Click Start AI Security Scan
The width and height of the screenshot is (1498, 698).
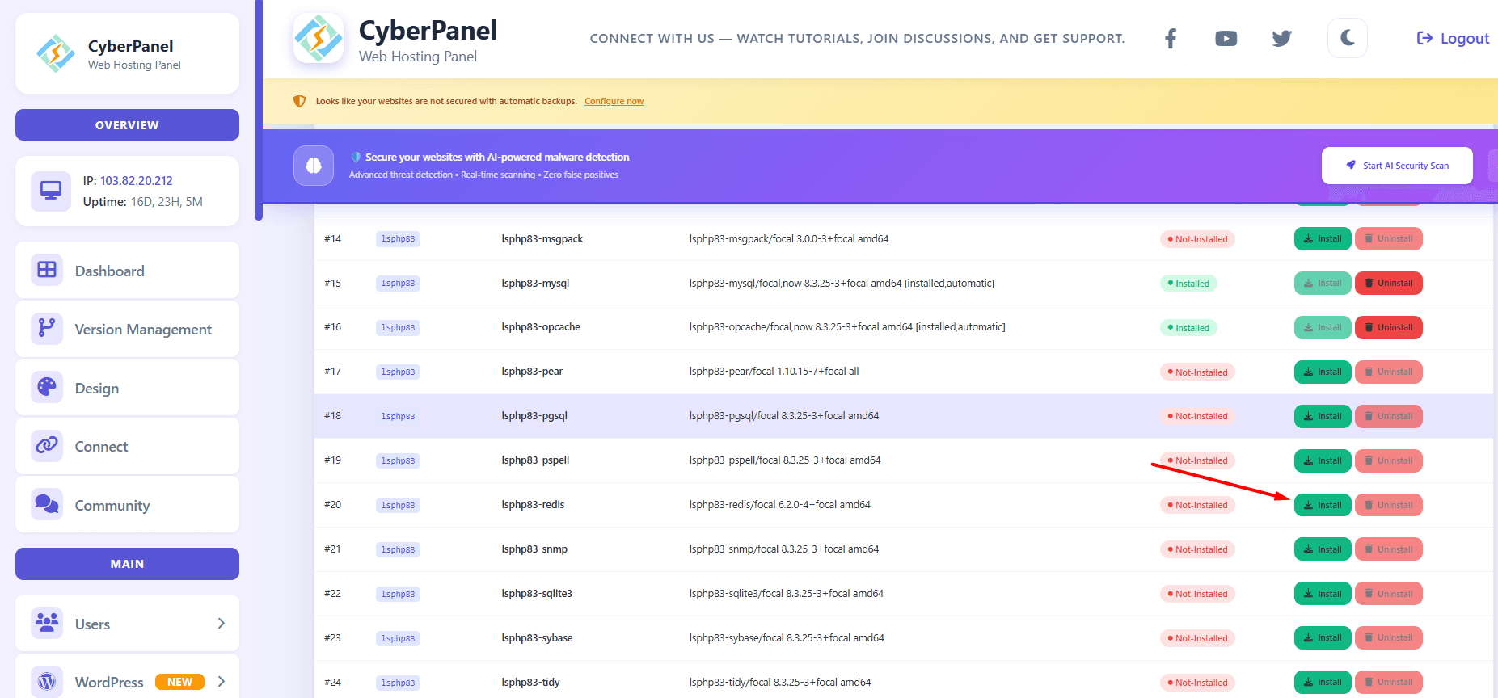coord(1396,166)
